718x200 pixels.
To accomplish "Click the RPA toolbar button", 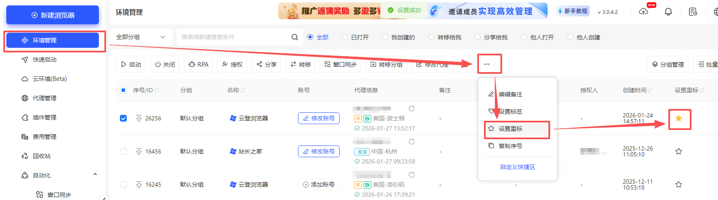I will [199, 64].
